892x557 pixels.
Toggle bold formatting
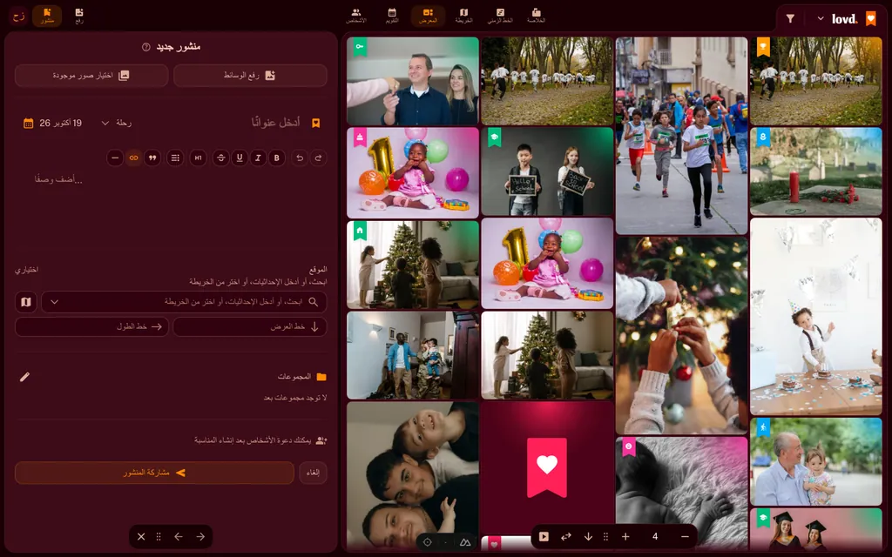click(x=277, y=158)
